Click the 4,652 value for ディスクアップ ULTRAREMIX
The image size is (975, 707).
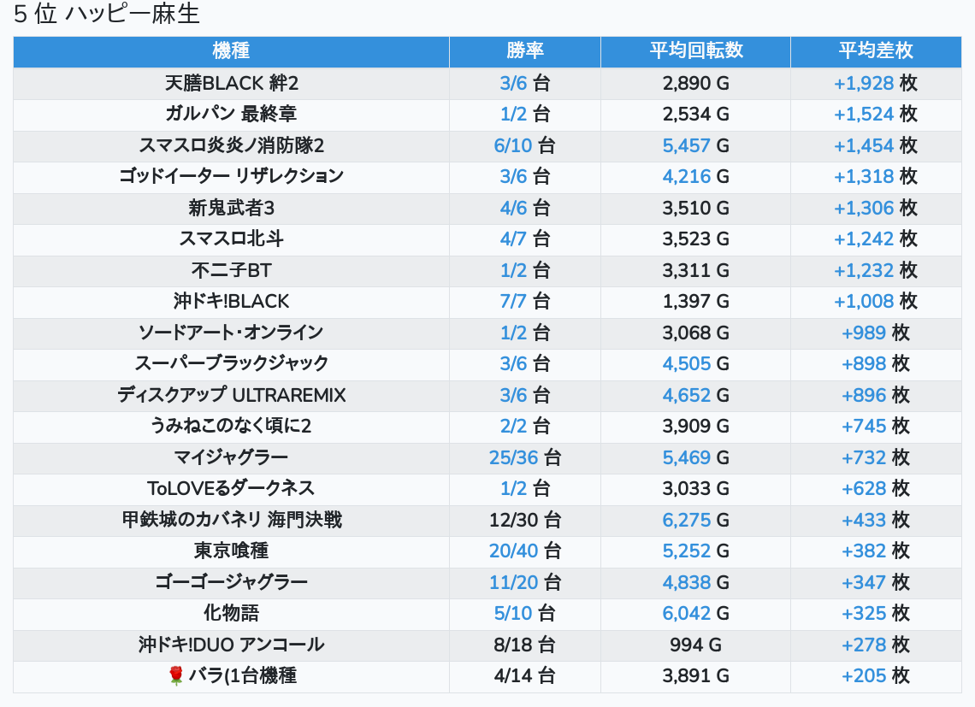pos(687,395)
